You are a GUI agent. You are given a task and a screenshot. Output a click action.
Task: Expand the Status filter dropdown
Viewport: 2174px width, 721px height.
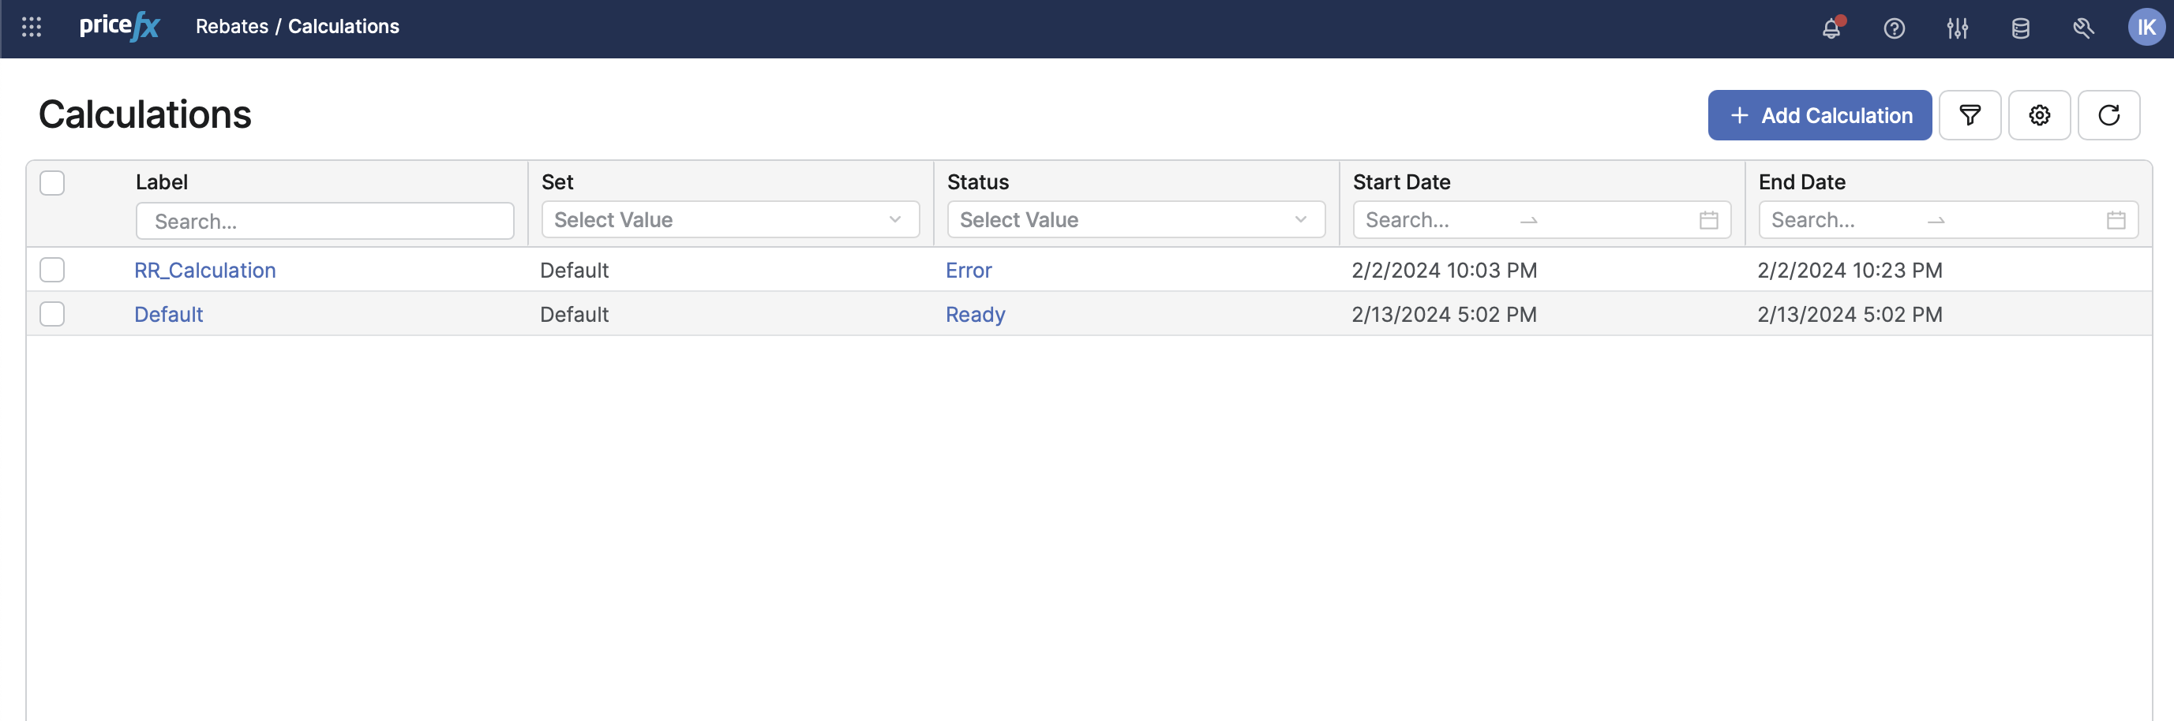pyautogui.click(x=1135, y=220)
